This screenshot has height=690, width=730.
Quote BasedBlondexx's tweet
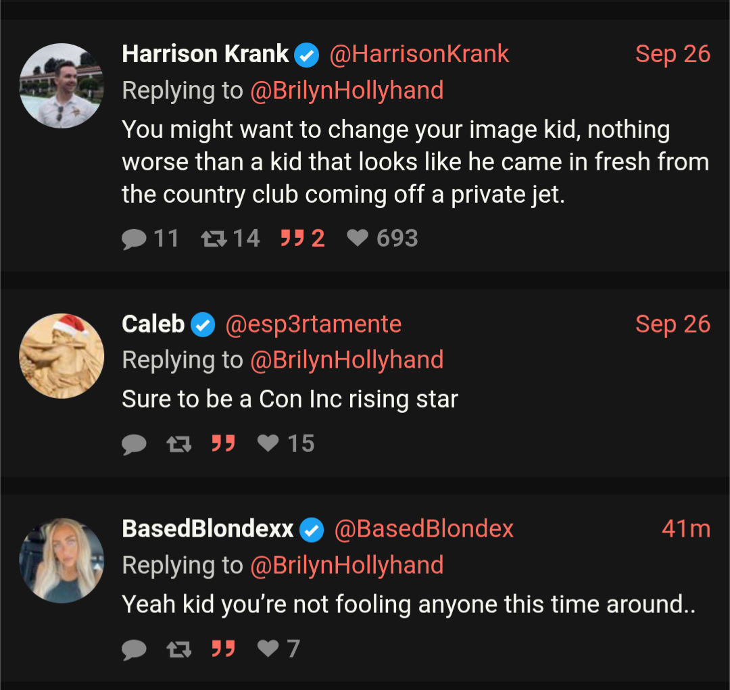(x=223, y=649)
